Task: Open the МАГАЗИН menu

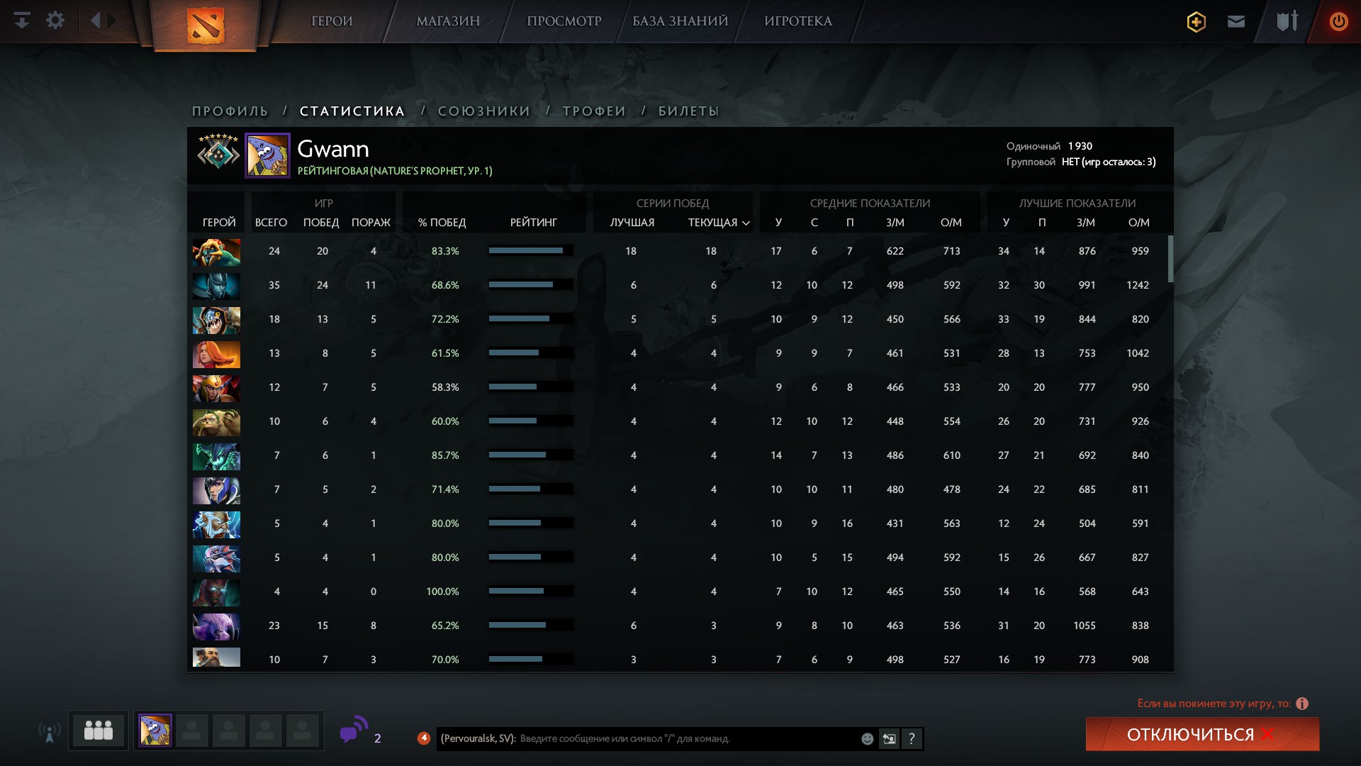Action: pyautogui.click(x=448, y=21)
